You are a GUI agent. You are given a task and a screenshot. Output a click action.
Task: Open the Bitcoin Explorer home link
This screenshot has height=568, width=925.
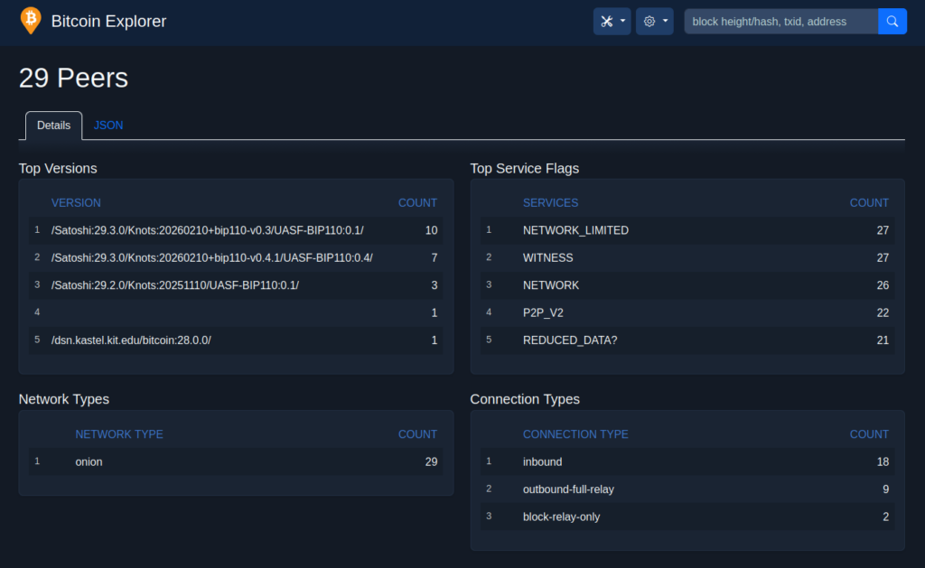click(x=108, y=21)
